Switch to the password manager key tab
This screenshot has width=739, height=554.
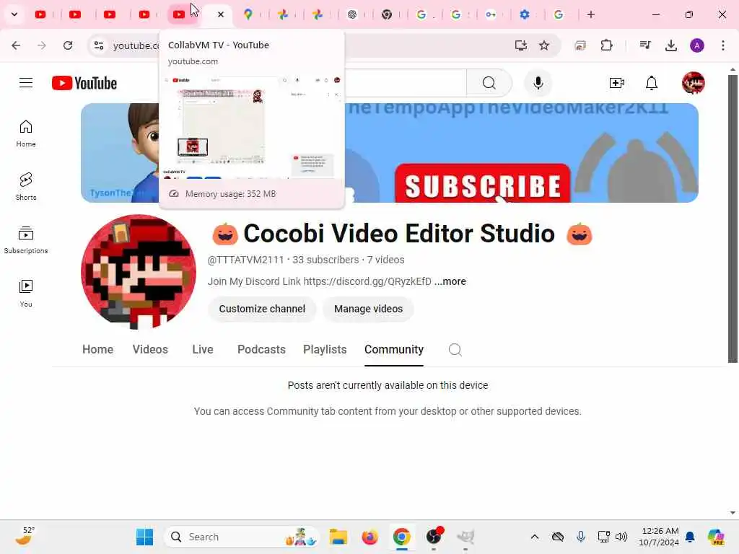point(490,14)
